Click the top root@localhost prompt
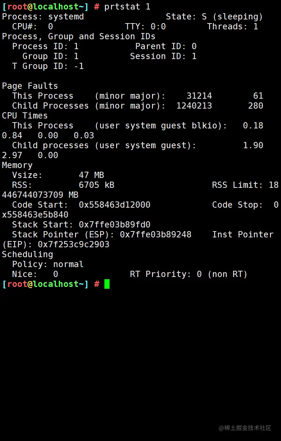This screenshot has height=441, width=281. [x=45, y=7]
